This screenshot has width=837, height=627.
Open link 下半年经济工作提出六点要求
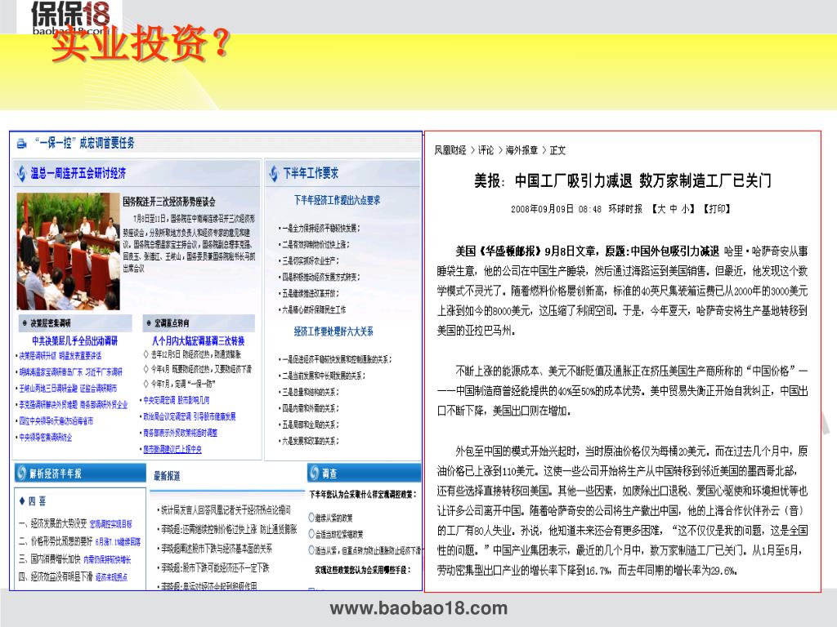tap(337, 201)
